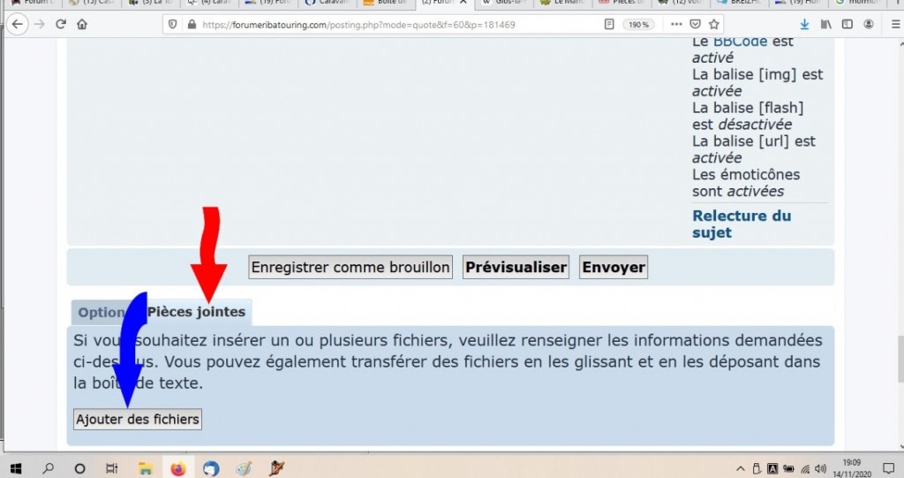
Task: Open the Relecture du sujet link
Action: [742, 224]
